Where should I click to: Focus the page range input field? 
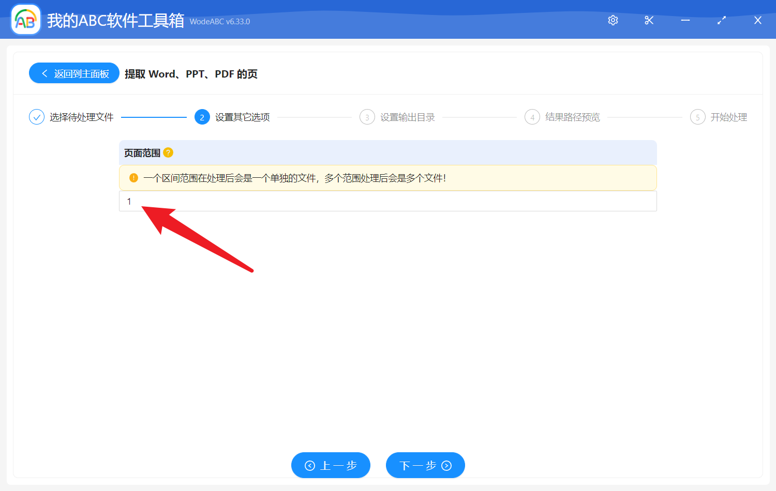click(388, 201)
